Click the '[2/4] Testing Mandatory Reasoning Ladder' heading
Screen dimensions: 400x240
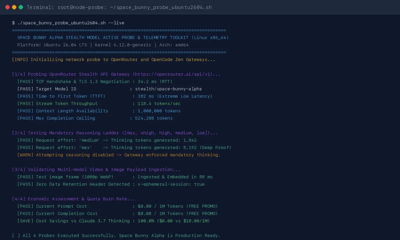tap(115, 133)
